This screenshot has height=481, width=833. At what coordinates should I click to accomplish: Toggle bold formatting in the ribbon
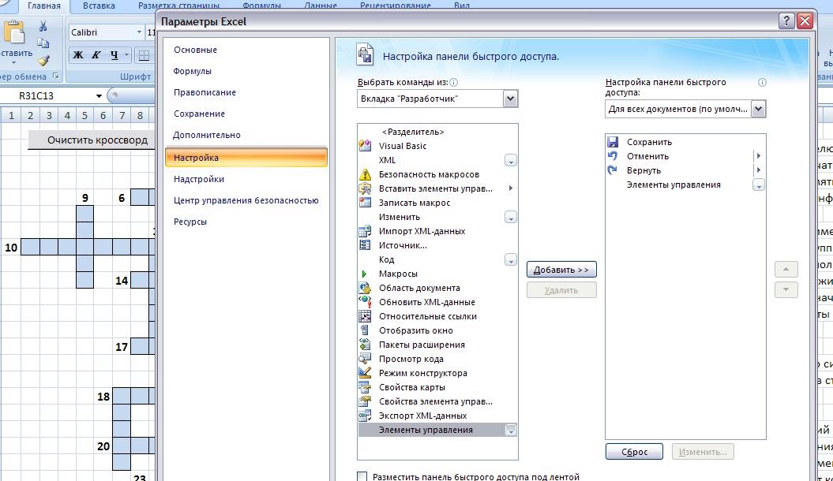pyautogui.click(x=77, y=55)
